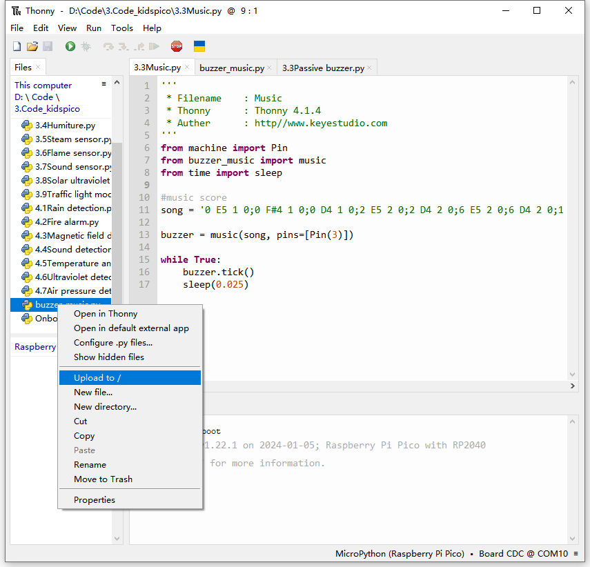Open the Help menu
This screenshot has width=590, height=567.
point(152,28)
